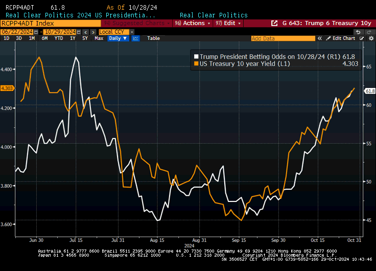The width and height of the screenshot is (376, 271).
Task: Undo last chart change
Action: (358, 32)
